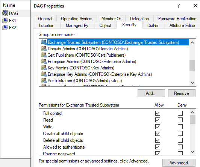Click the Cert Publishers group icon

pos(44,55)
